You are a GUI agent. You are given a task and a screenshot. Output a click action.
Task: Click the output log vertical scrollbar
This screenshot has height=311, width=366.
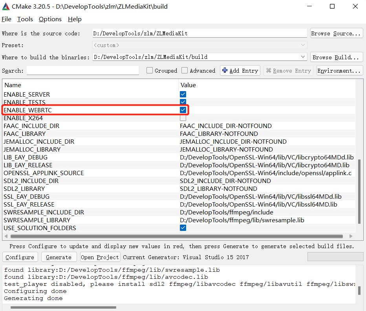359,291
